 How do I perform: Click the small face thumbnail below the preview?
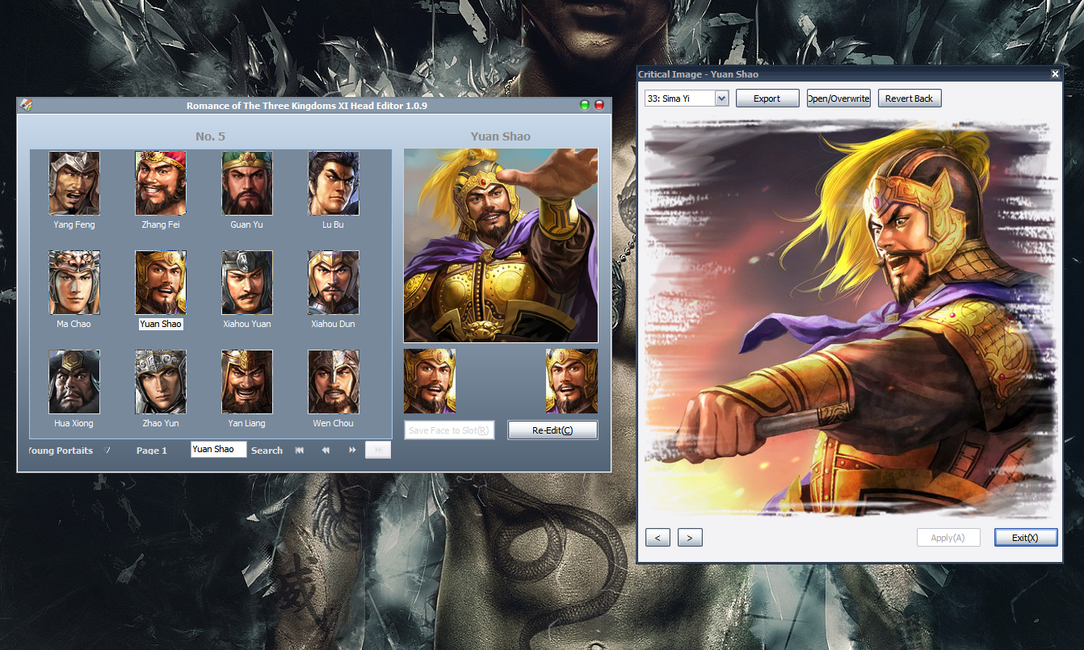(430, 381)
